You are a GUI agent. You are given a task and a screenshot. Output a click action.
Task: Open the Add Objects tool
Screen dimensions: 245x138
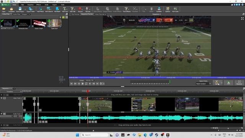tap(49, 10)
